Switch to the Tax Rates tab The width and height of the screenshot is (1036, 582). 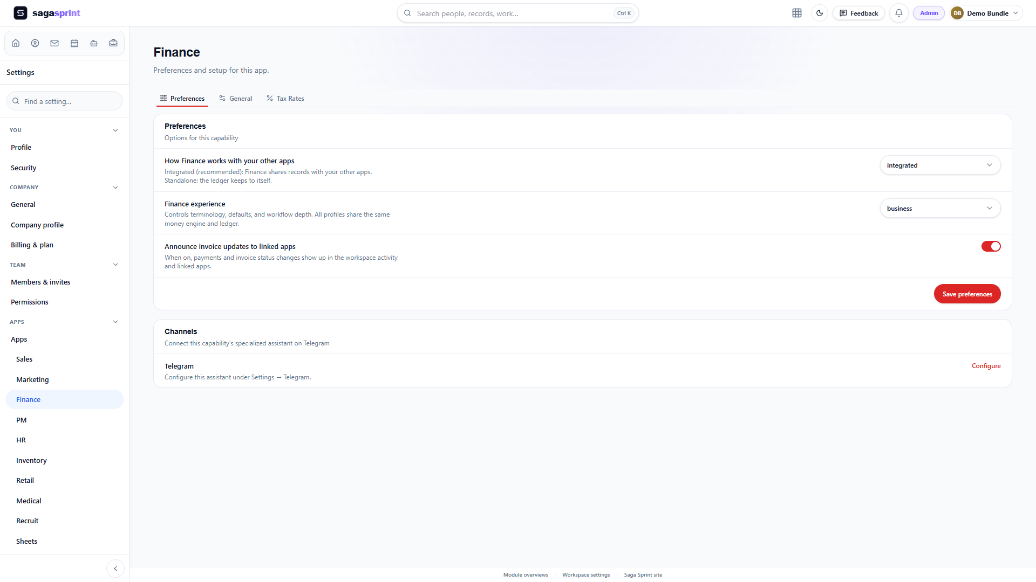point(285,98)
